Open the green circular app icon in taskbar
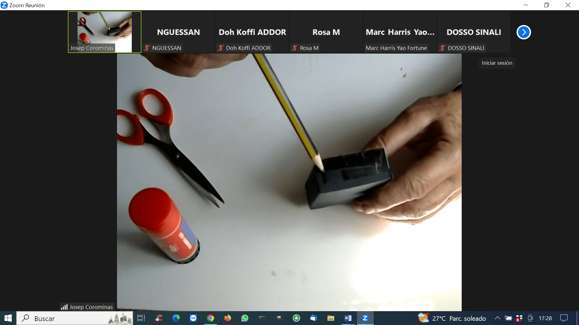Screen dimensions: 579x325 (x=296, y=318)
